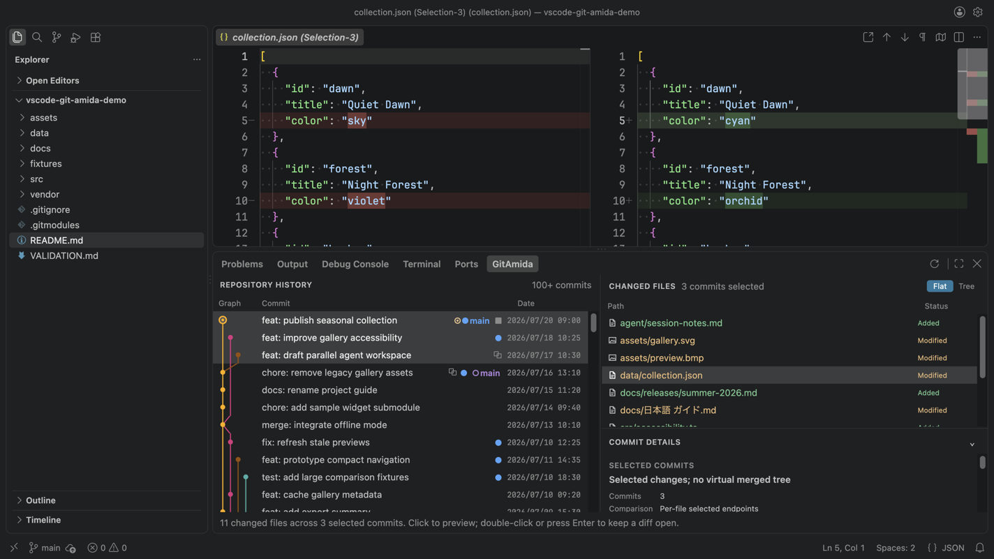Select changed file docs/releases/summer-2026.md

coord(789,393)
